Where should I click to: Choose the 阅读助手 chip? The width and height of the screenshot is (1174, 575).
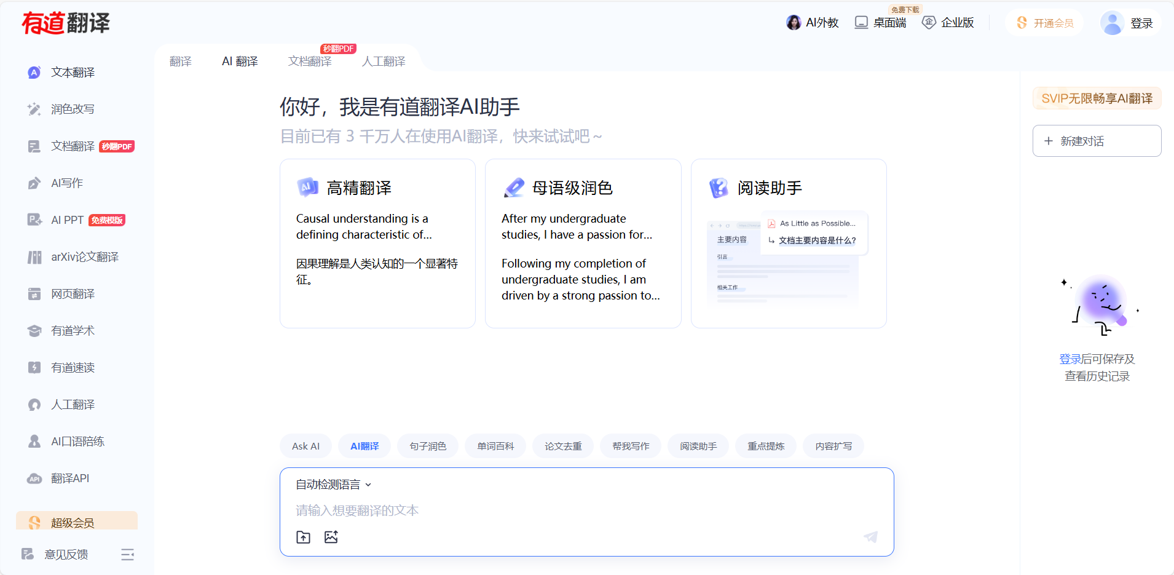(698, 446)
